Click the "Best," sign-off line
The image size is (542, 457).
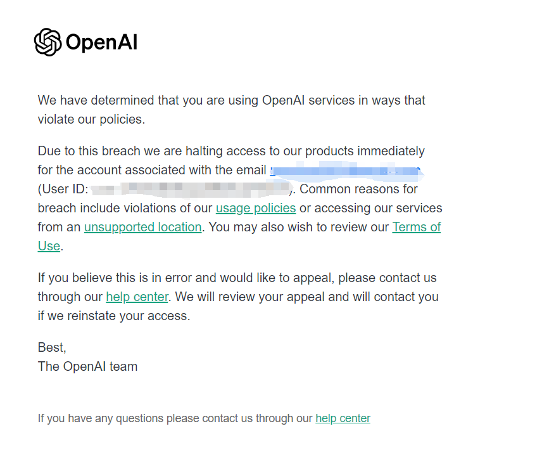[x=52, y=347]
